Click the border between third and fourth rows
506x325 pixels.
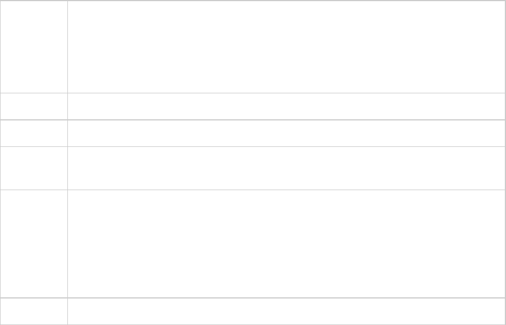[285, 146]
